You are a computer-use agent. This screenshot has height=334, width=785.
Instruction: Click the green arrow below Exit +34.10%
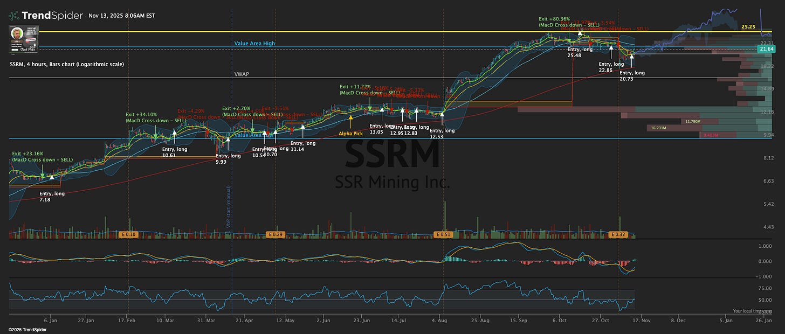pyautogui.click(x=155, y=133)
